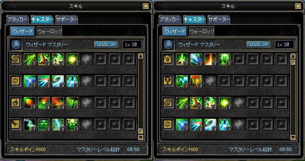
Task: Click the orange flower skill icon in right window
Action: click(196, 81)
